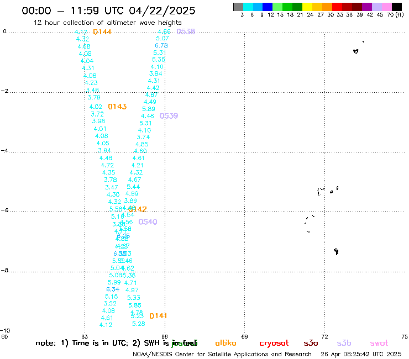Click the pink 70 ft legend swatch

(x=386, y=7)
